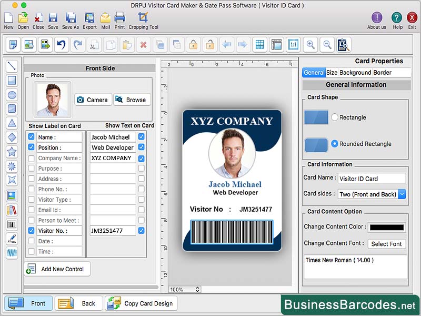Image resolution: width=421 pixels, height=316 pixels.
Task: Click the black content color swatch
Action: tap(387, 228)
